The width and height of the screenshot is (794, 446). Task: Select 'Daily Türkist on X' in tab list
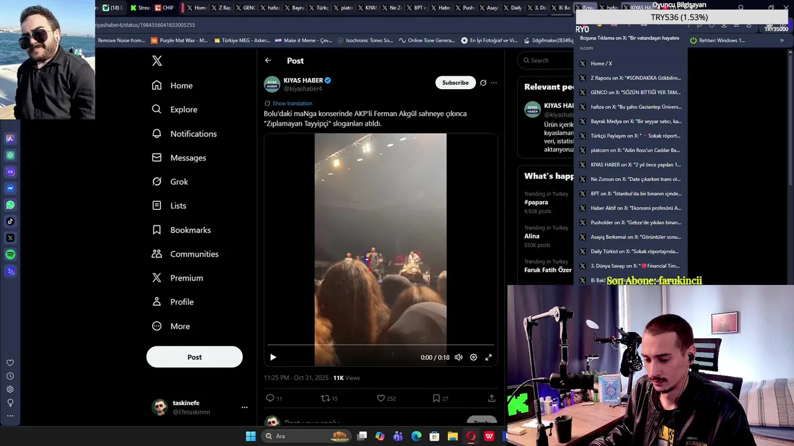pyautogui.click(x=631, y=251)
